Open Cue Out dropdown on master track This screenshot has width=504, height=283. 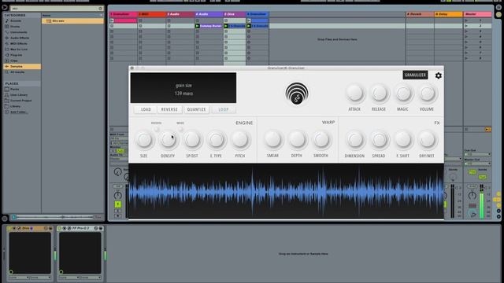[477, 154]
